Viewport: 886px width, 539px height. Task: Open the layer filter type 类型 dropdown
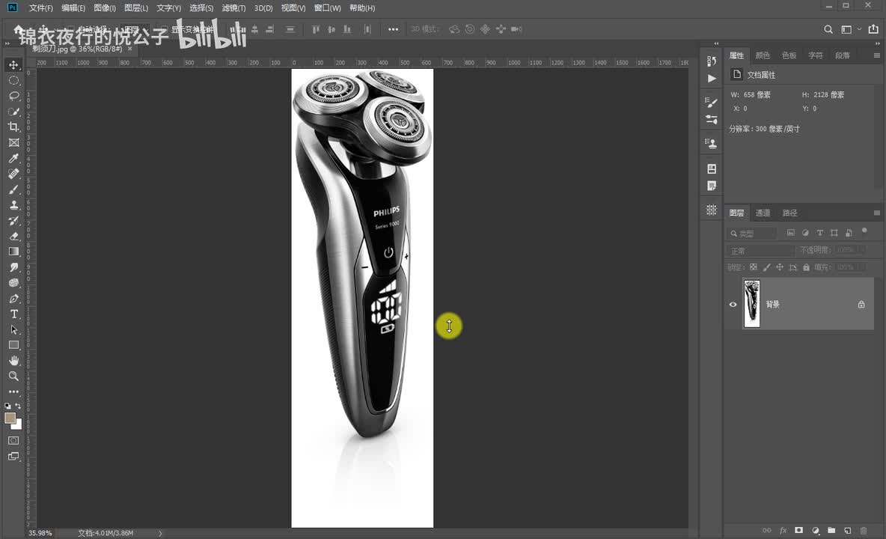pyautogui.click(x=751, y=234)
